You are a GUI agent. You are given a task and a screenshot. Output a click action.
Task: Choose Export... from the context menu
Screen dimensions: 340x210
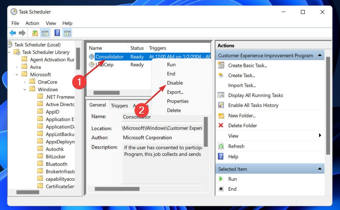[175, 92]
